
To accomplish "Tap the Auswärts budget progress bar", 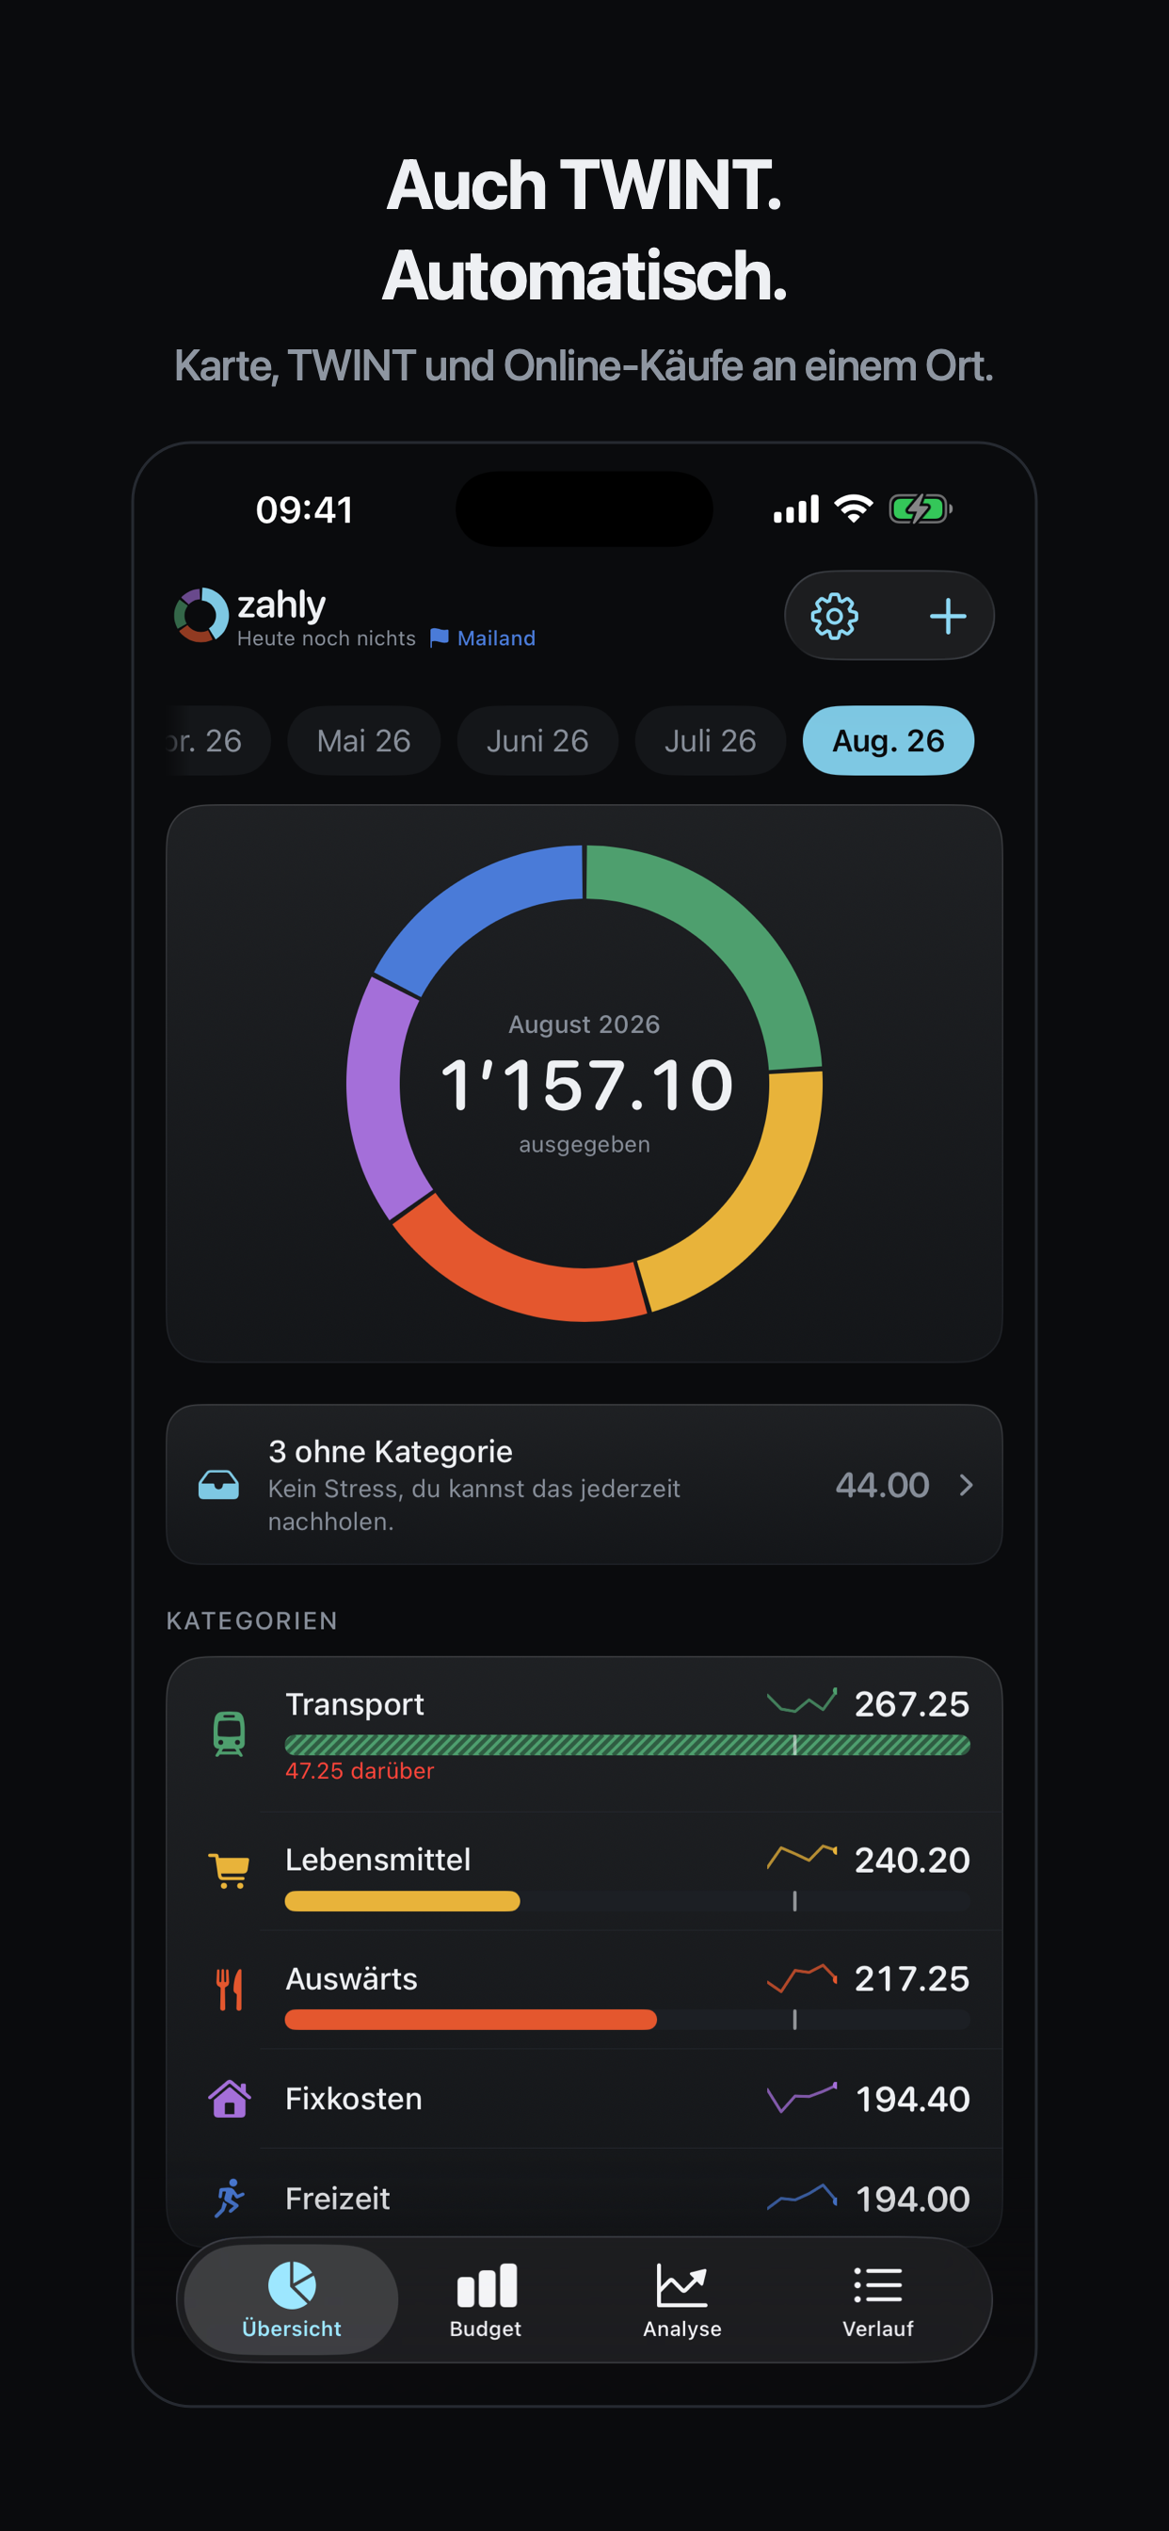I will [x=628, y=2019].
